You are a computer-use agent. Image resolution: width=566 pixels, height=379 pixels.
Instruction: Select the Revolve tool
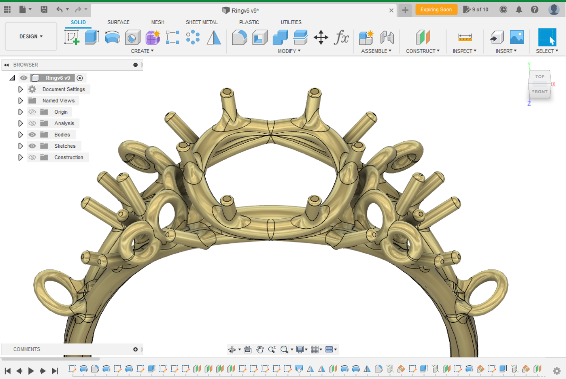click(112, 37)
